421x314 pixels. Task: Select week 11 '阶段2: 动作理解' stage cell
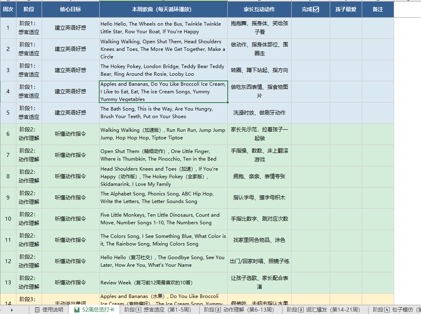[x=29, y=240]
